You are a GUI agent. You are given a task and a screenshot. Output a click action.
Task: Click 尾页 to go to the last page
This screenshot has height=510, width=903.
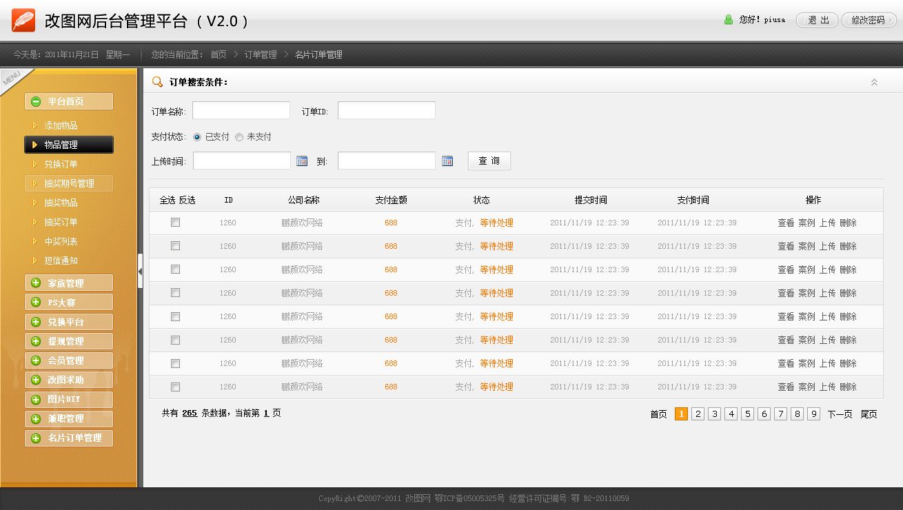(869, 414)
